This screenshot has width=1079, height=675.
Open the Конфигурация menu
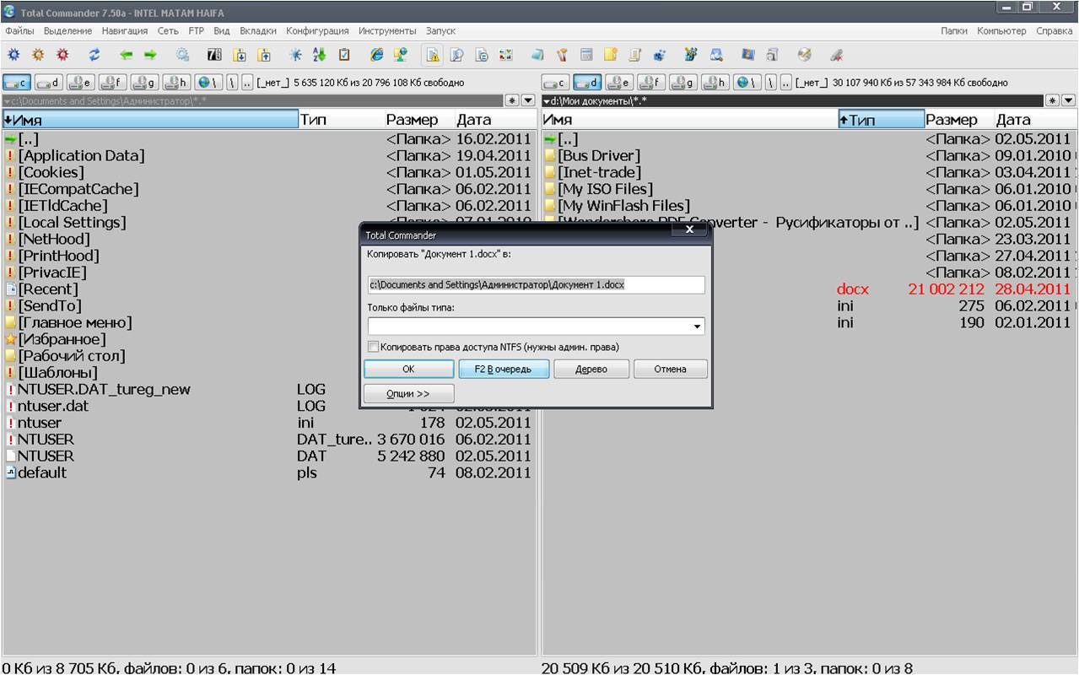[x=317, y=30]
